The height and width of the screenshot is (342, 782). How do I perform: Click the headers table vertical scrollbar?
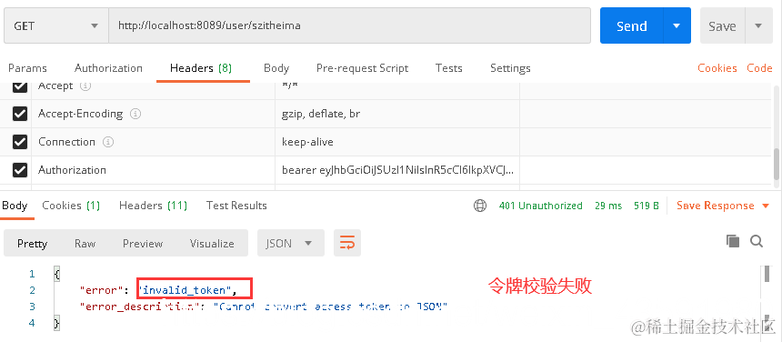pos(777,163)
